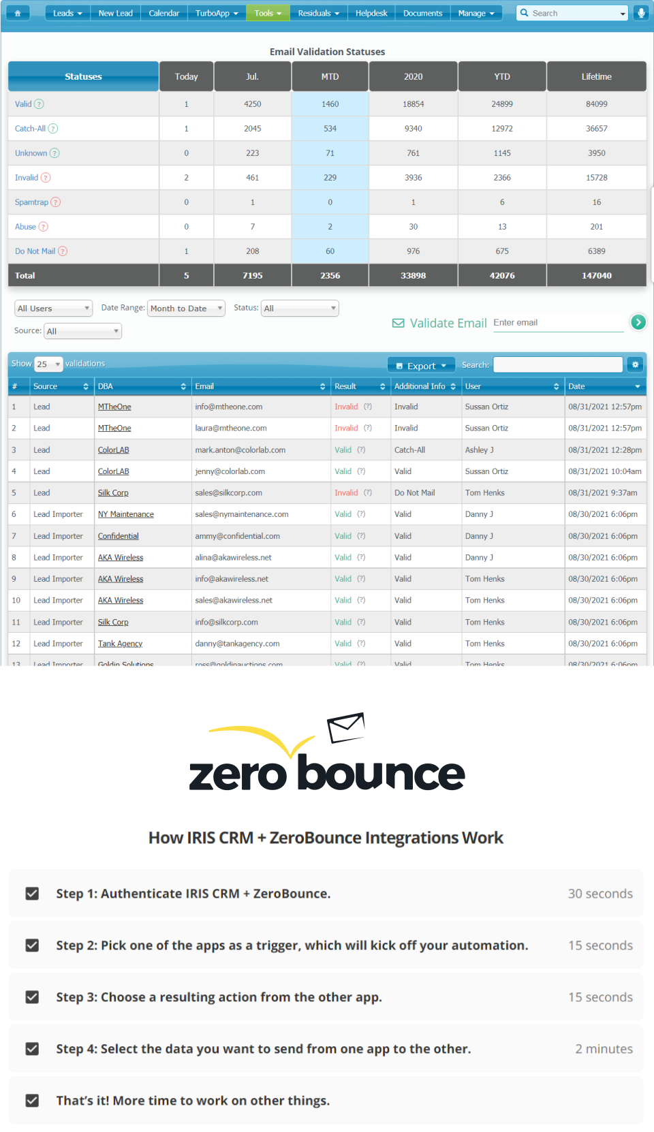Click the top navigation Search field
Screen dimensions: 654x1132
(x=574, y=13)
